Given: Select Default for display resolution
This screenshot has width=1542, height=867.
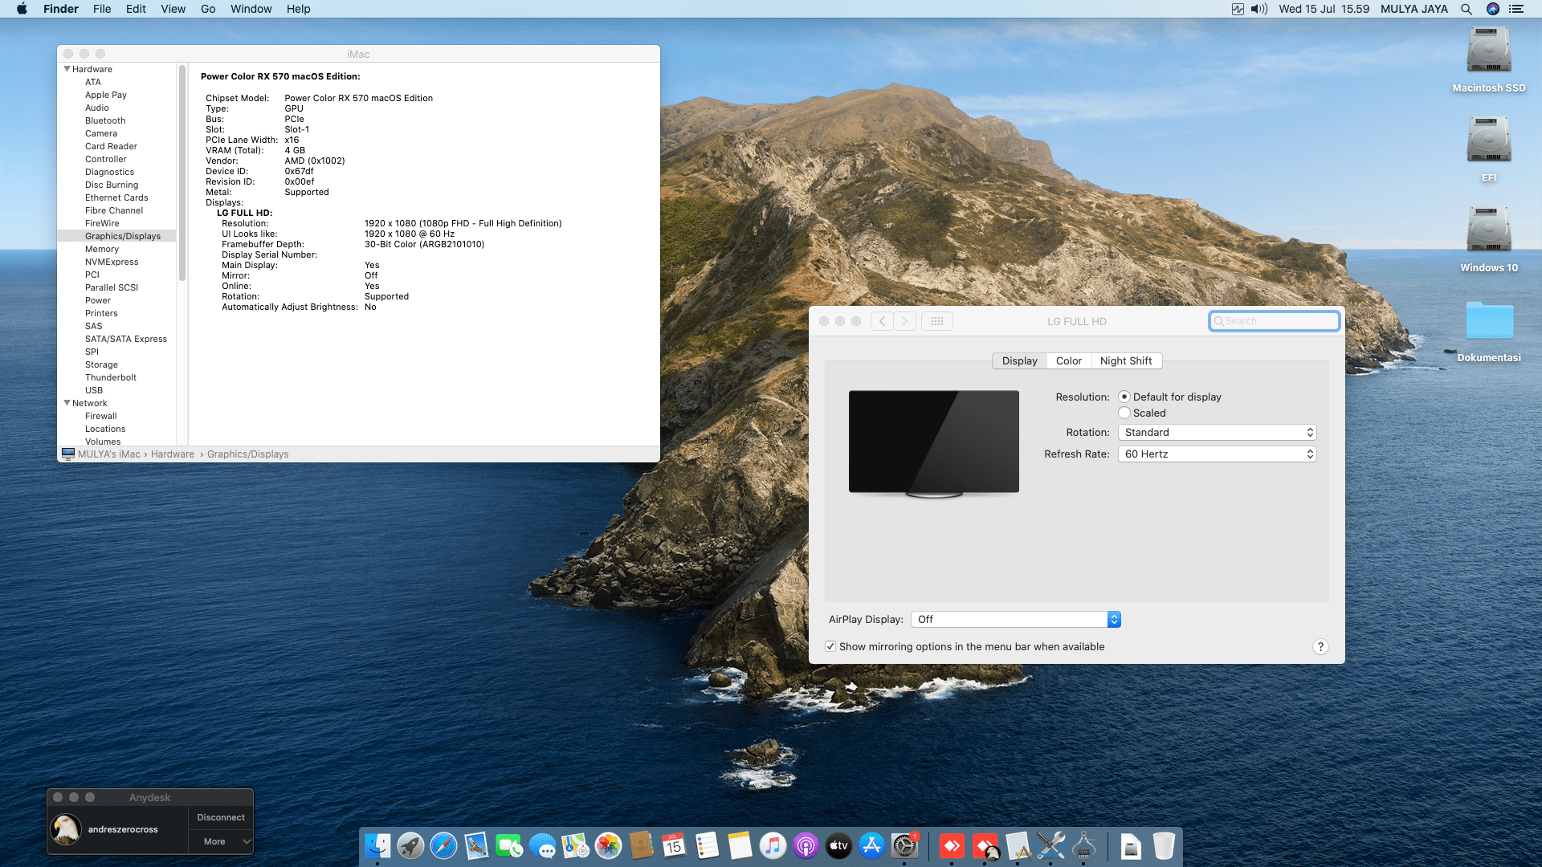Looking at the screenshot, I should click(x=1124, y=397).
